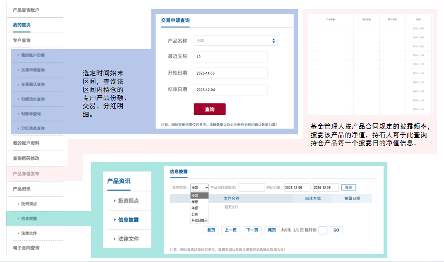The height and width of the screenshot is (262, 444).
Task: Open 份额流水查询 in the sidebar
Action: pyautogui.click(x=33, y=99)
